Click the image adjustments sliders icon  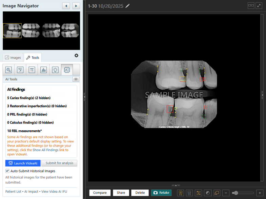coord(199,193)
